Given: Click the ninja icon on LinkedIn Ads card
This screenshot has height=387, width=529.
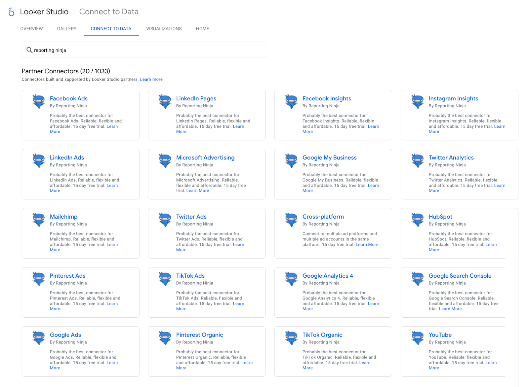Looking at the screenshot, I should [x=39, y=160].
